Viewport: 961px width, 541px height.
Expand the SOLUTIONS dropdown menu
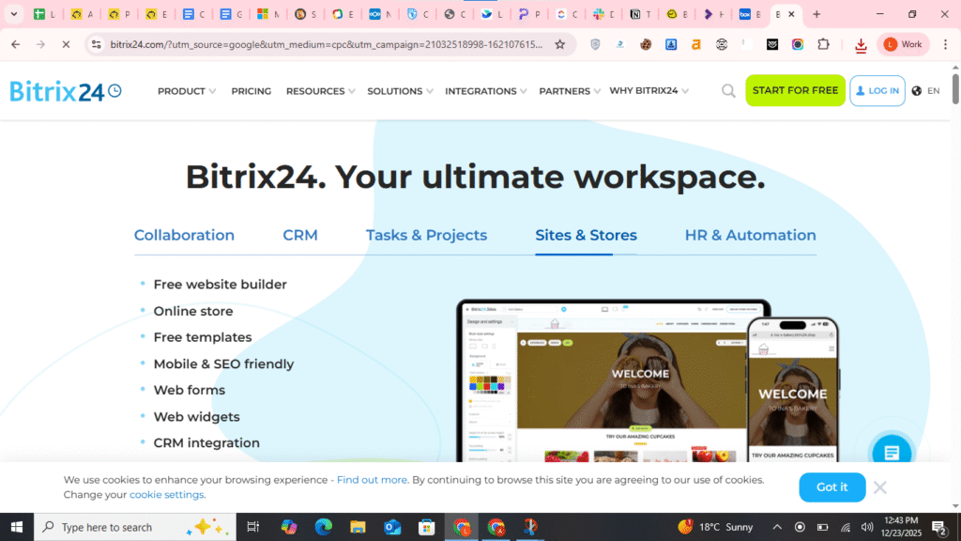[400, 91]
